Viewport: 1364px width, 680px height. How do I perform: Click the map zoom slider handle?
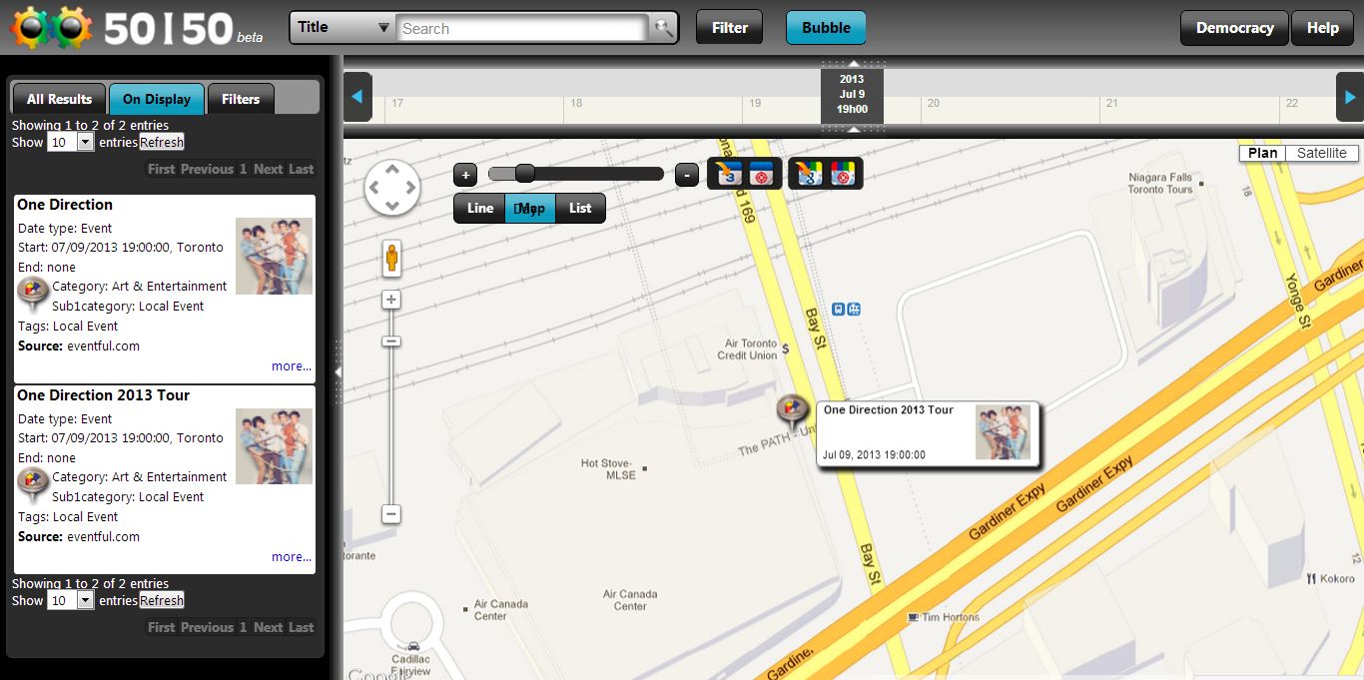click(x=391, y=341)
